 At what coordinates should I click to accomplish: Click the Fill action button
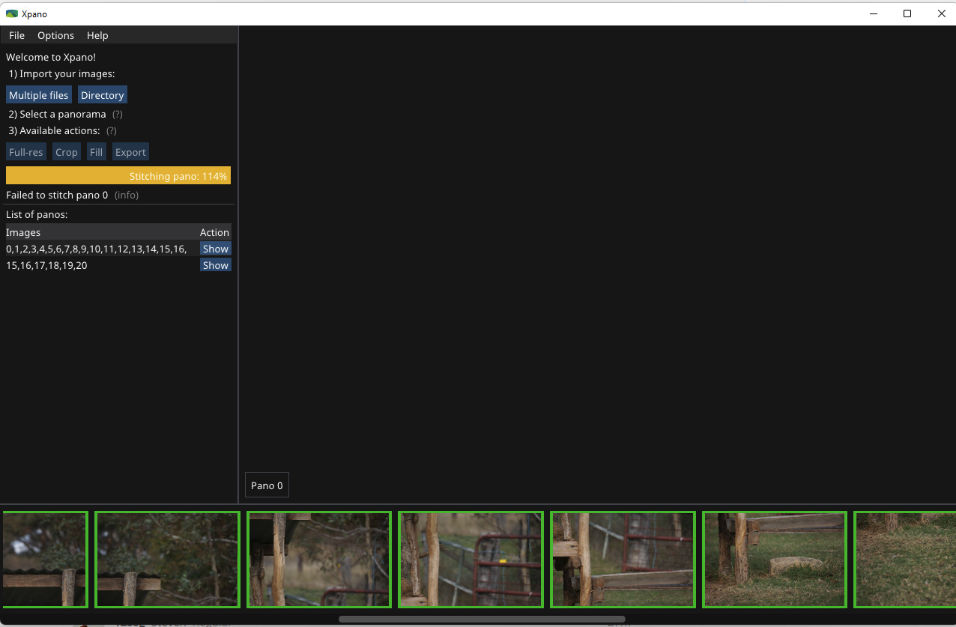(96, 152)
